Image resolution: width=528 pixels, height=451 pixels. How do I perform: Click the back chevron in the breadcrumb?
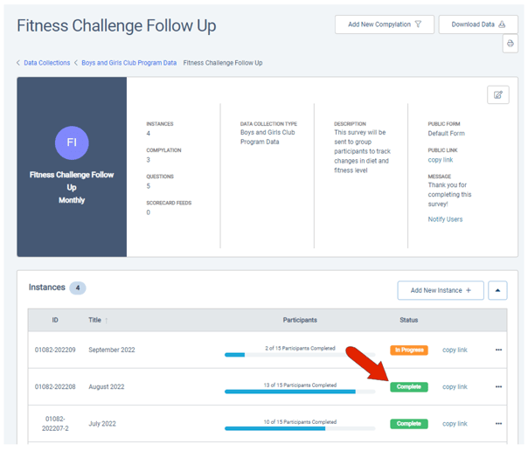pos(18,63)
